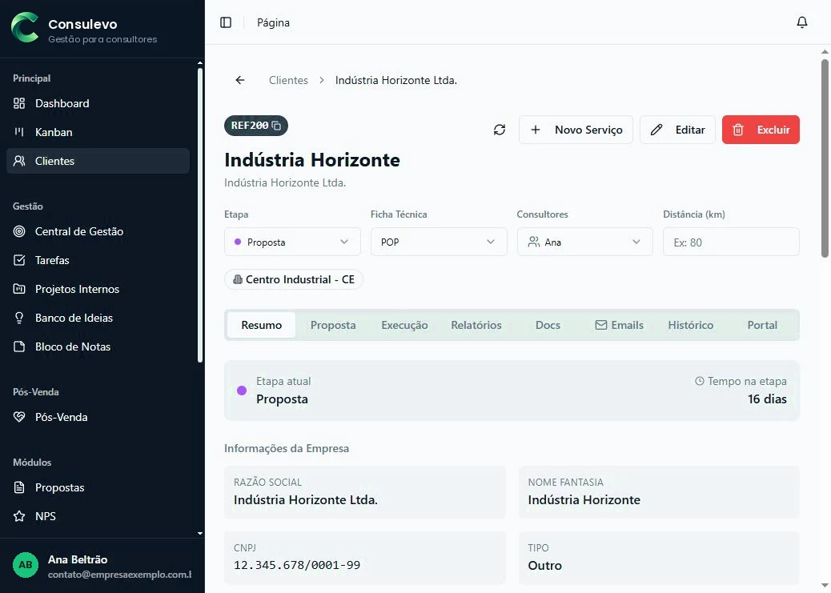Copy REF200 code with copy icon
Screen dimensions: 831x593
[x=276, y=126]
